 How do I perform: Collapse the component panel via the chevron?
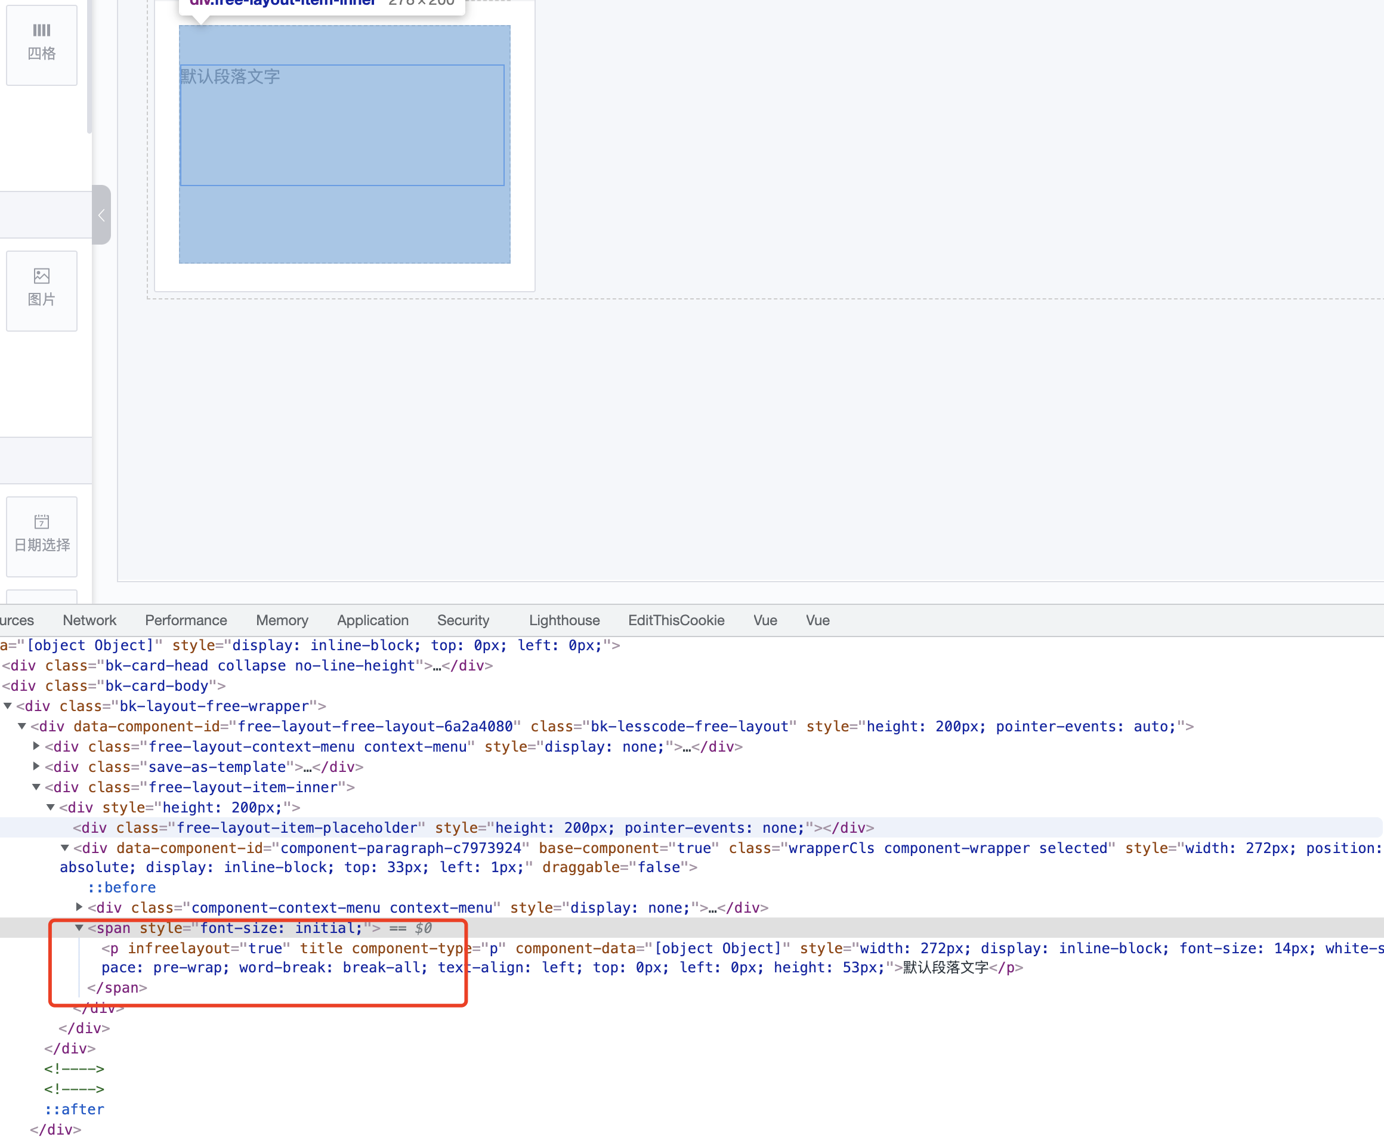coord(101,215)
